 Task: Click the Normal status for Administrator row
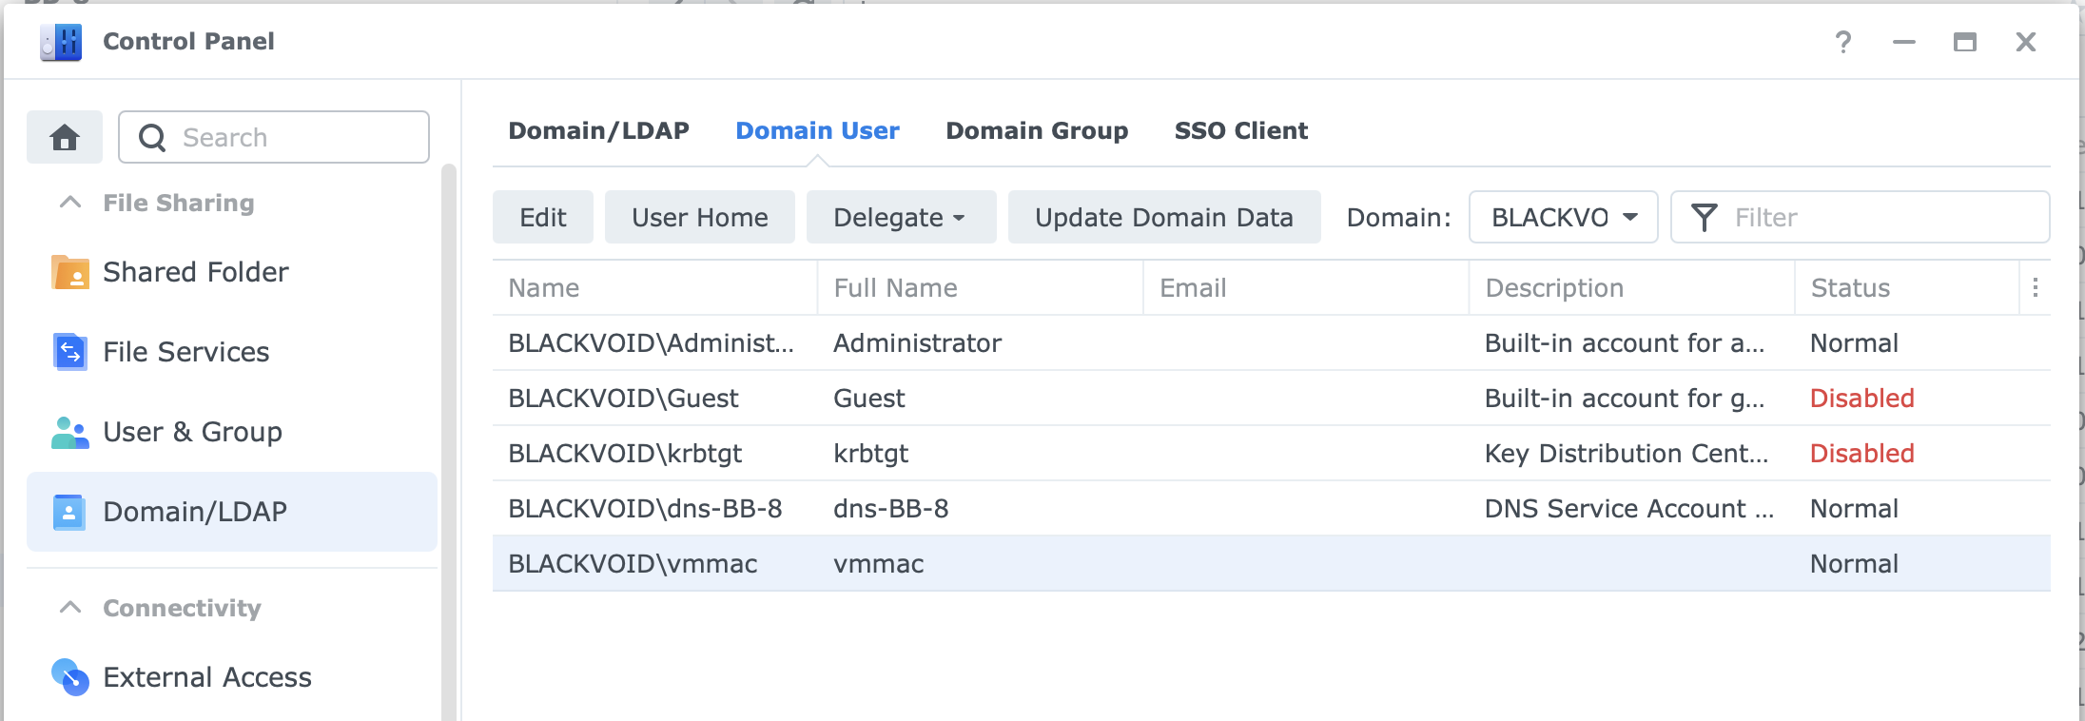tap(1854, 342)
